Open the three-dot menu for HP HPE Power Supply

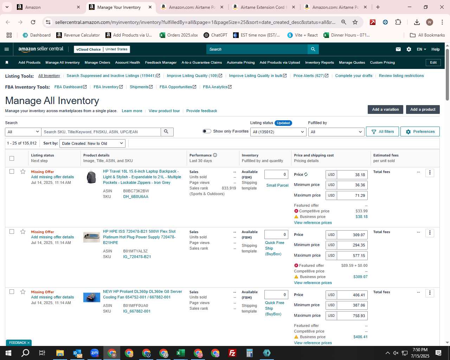430,233
